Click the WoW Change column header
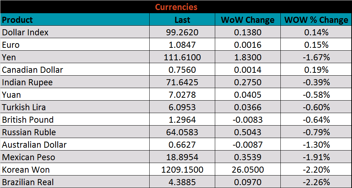Screen dimensions: 352x188 (x=248, y=20)
